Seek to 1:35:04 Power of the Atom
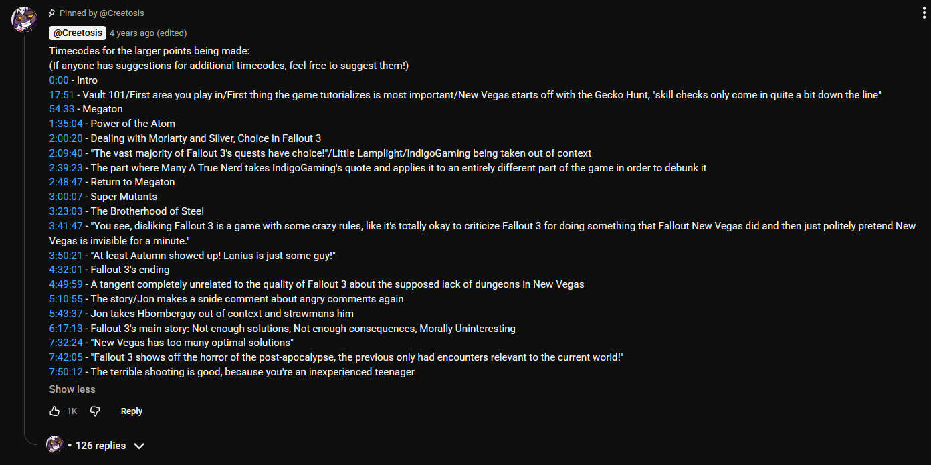 [x=66, y=124]
